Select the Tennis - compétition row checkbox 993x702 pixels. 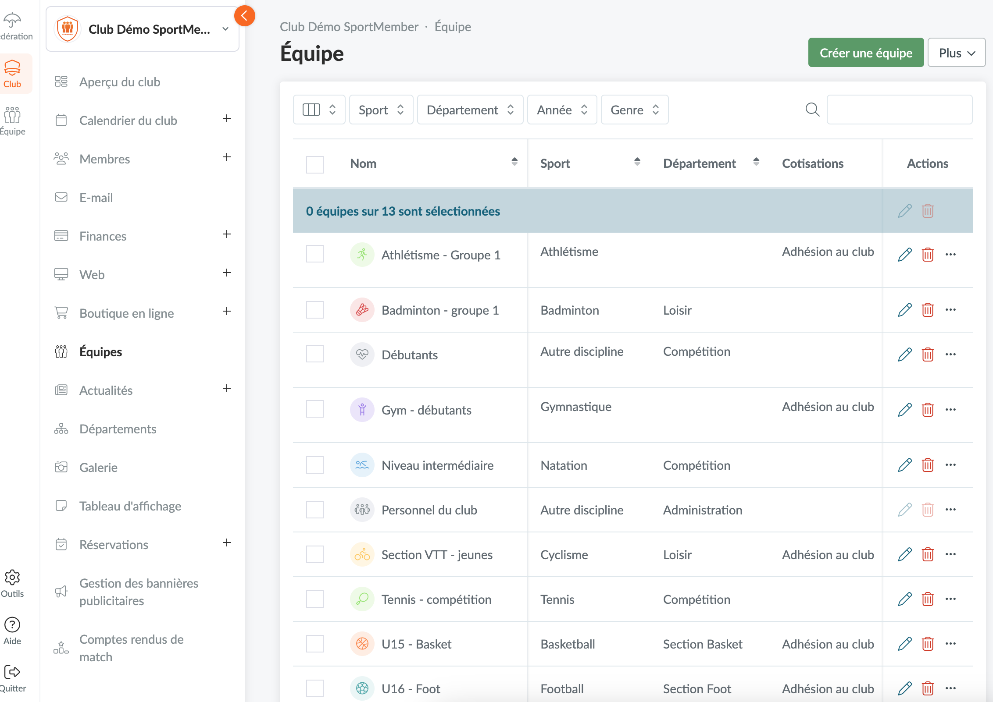click(315, 599)
